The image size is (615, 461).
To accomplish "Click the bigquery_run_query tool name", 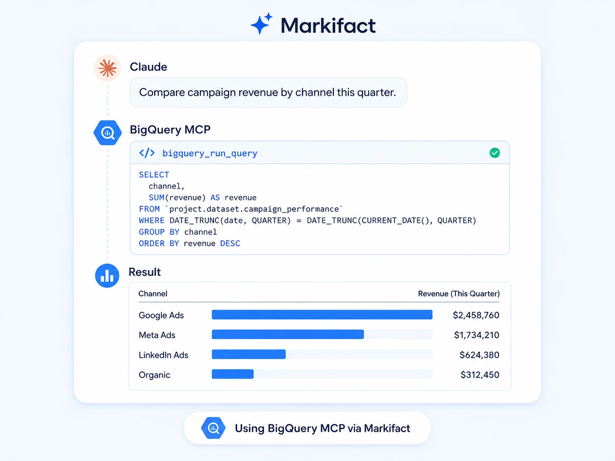I will [x=210, y=153].
